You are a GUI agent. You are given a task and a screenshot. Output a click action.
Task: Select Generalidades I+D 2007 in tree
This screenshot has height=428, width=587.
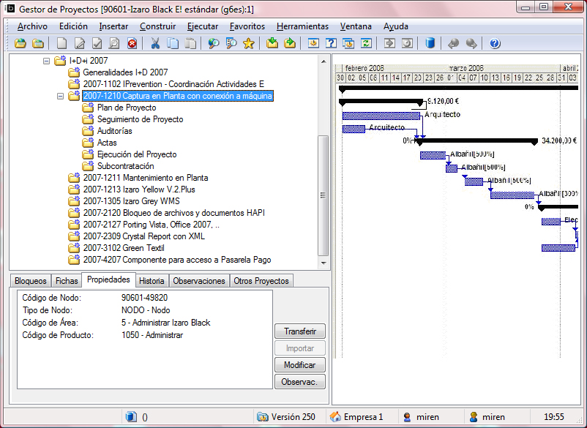(125, 72)
